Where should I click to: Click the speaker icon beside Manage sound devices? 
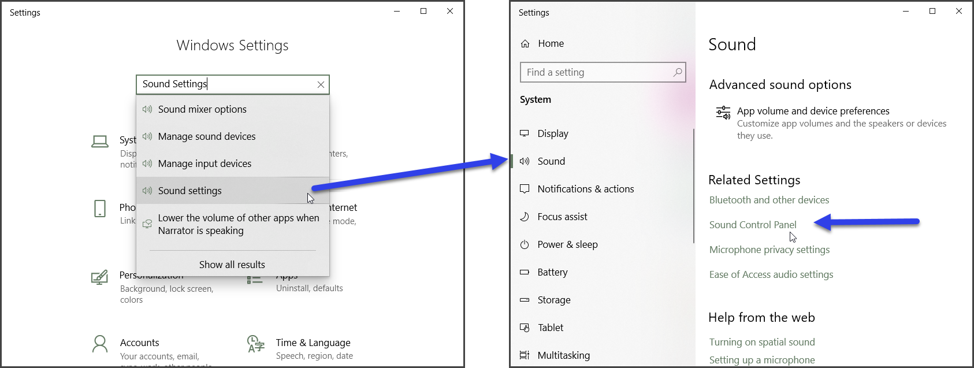(x=147, y=136)
